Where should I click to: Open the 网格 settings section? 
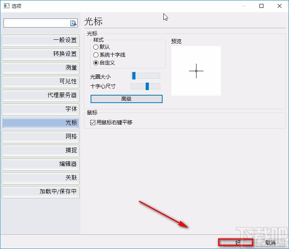point(41,136)
